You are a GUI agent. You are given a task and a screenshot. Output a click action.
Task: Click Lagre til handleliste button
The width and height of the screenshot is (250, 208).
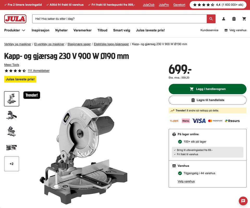pos(208,100)
